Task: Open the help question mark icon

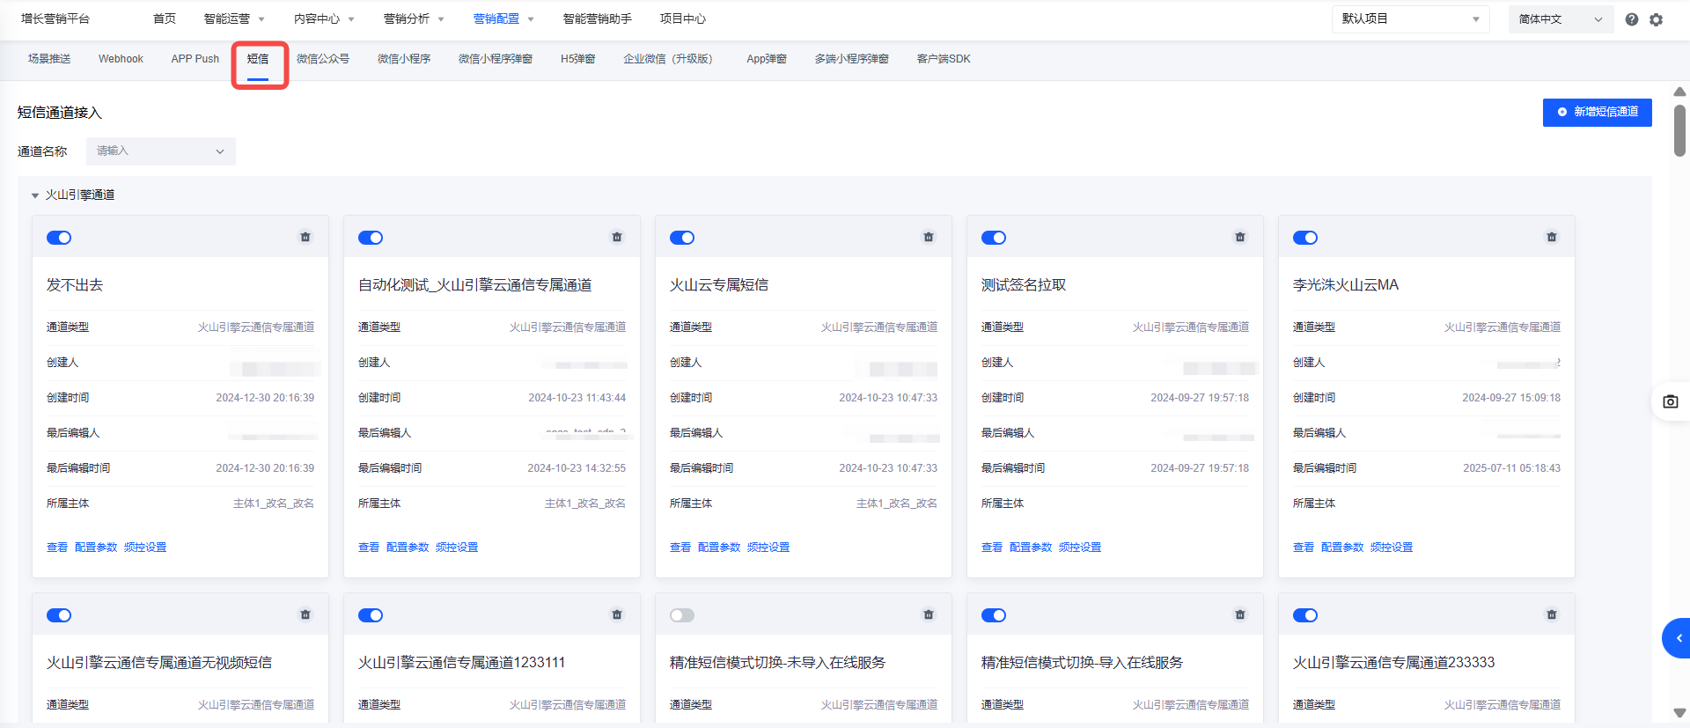Action: [x=1632, y=19]
